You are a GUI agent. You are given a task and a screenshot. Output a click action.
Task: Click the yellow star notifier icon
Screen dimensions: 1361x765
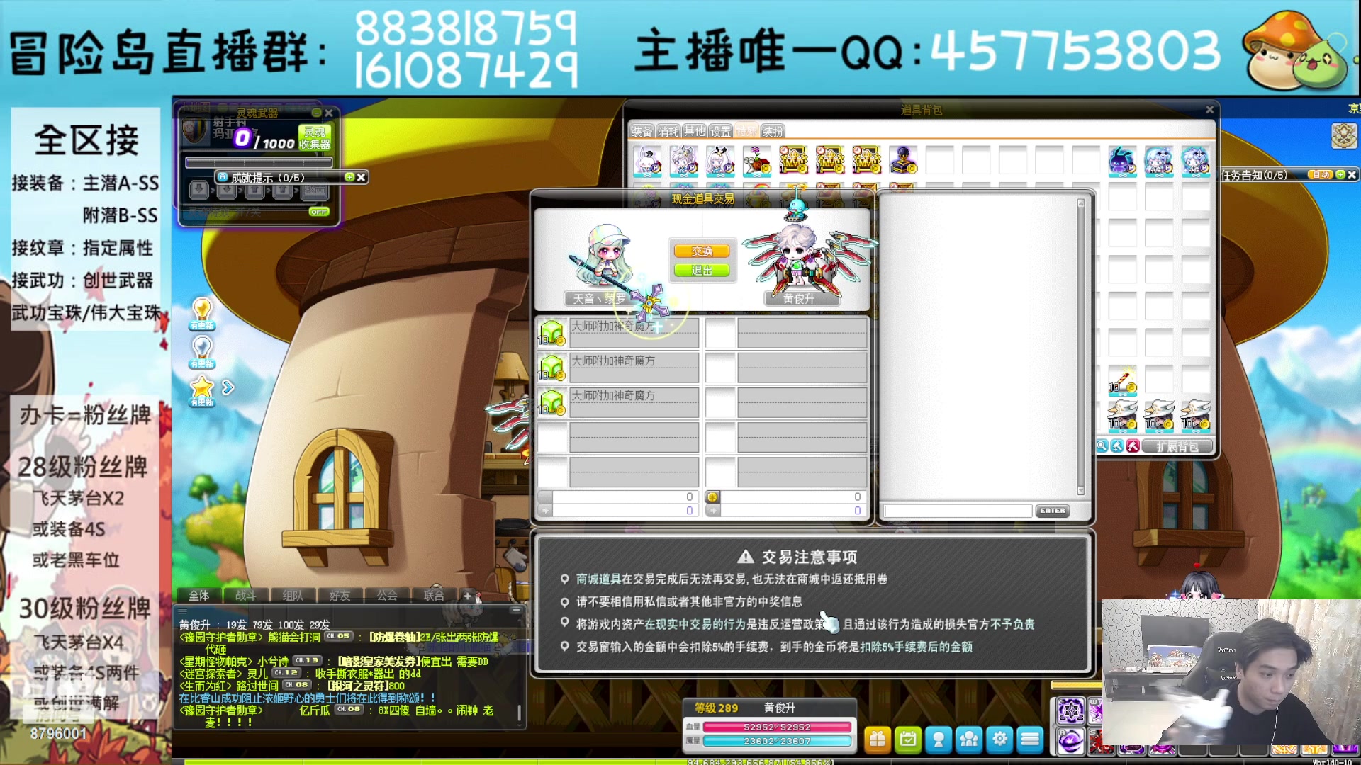coord(202,390)
